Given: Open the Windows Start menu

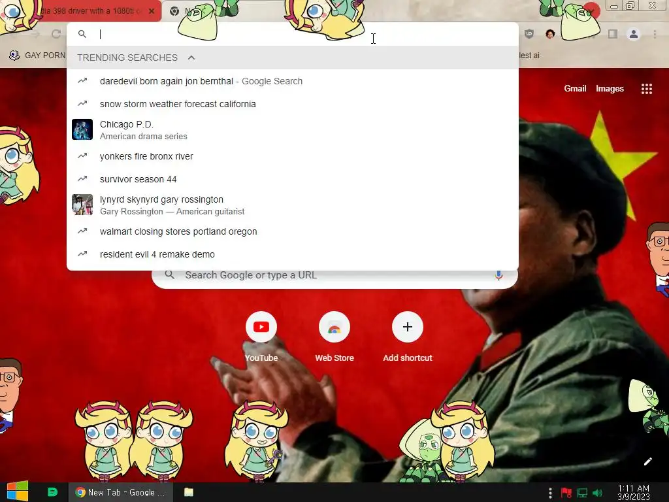Looking at the screenshot, I should point(17,492).
